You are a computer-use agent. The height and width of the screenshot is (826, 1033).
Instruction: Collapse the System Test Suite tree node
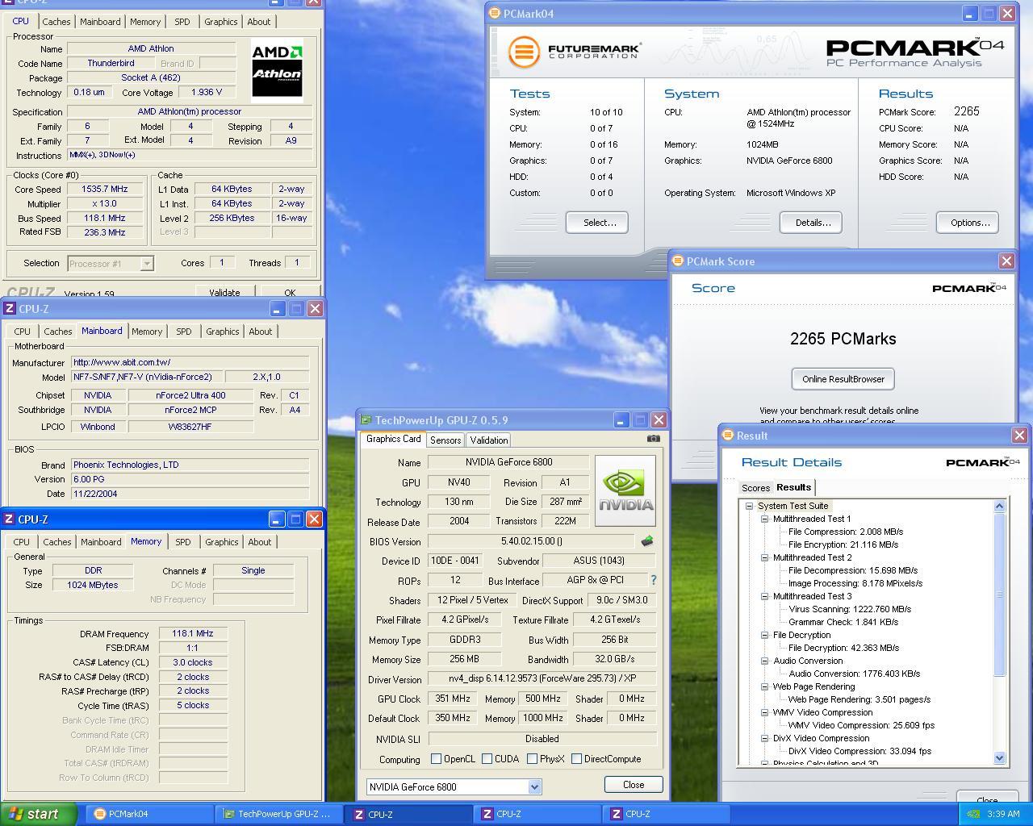tap(750, 507)
